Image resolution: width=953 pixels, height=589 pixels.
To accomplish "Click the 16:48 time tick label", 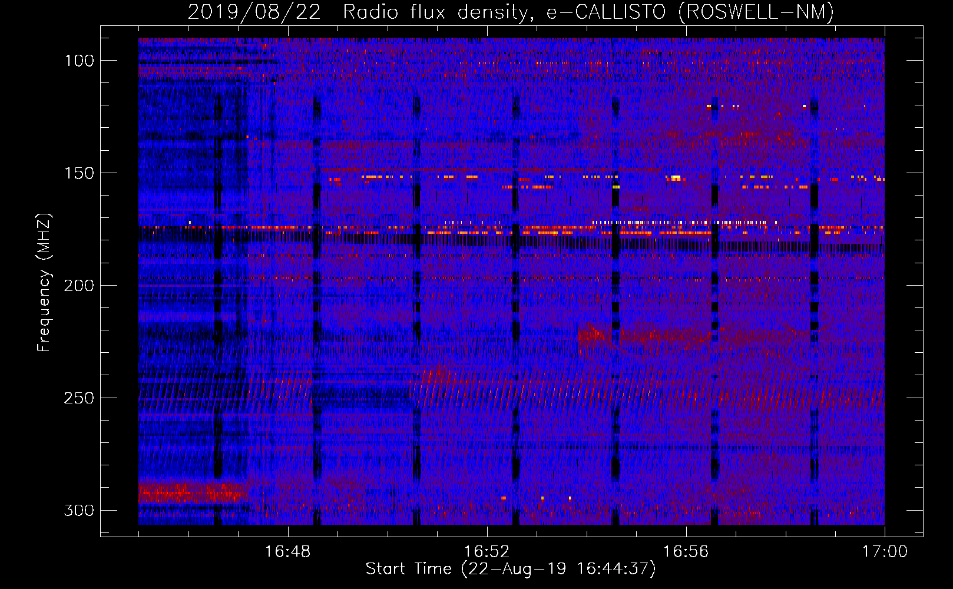I will 287,552.
